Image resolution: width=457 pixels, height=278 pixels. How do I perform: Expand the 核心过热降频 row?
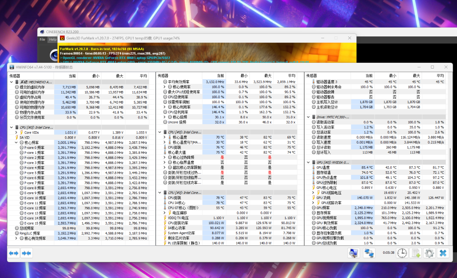165,157
